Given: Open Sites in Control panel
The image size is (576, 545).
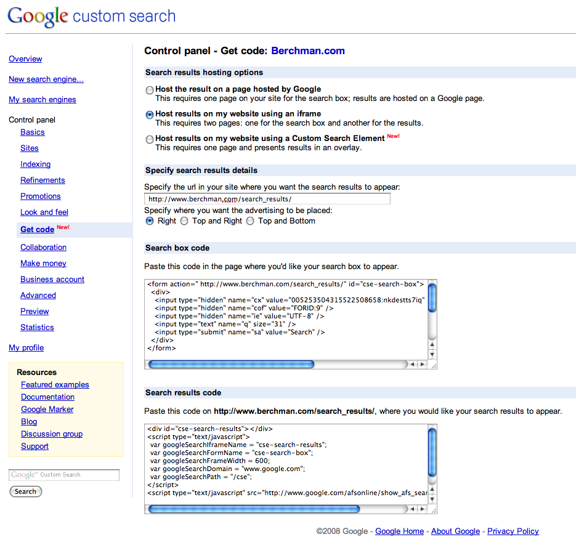Looking at the screenshot, I should pos(30,148).
